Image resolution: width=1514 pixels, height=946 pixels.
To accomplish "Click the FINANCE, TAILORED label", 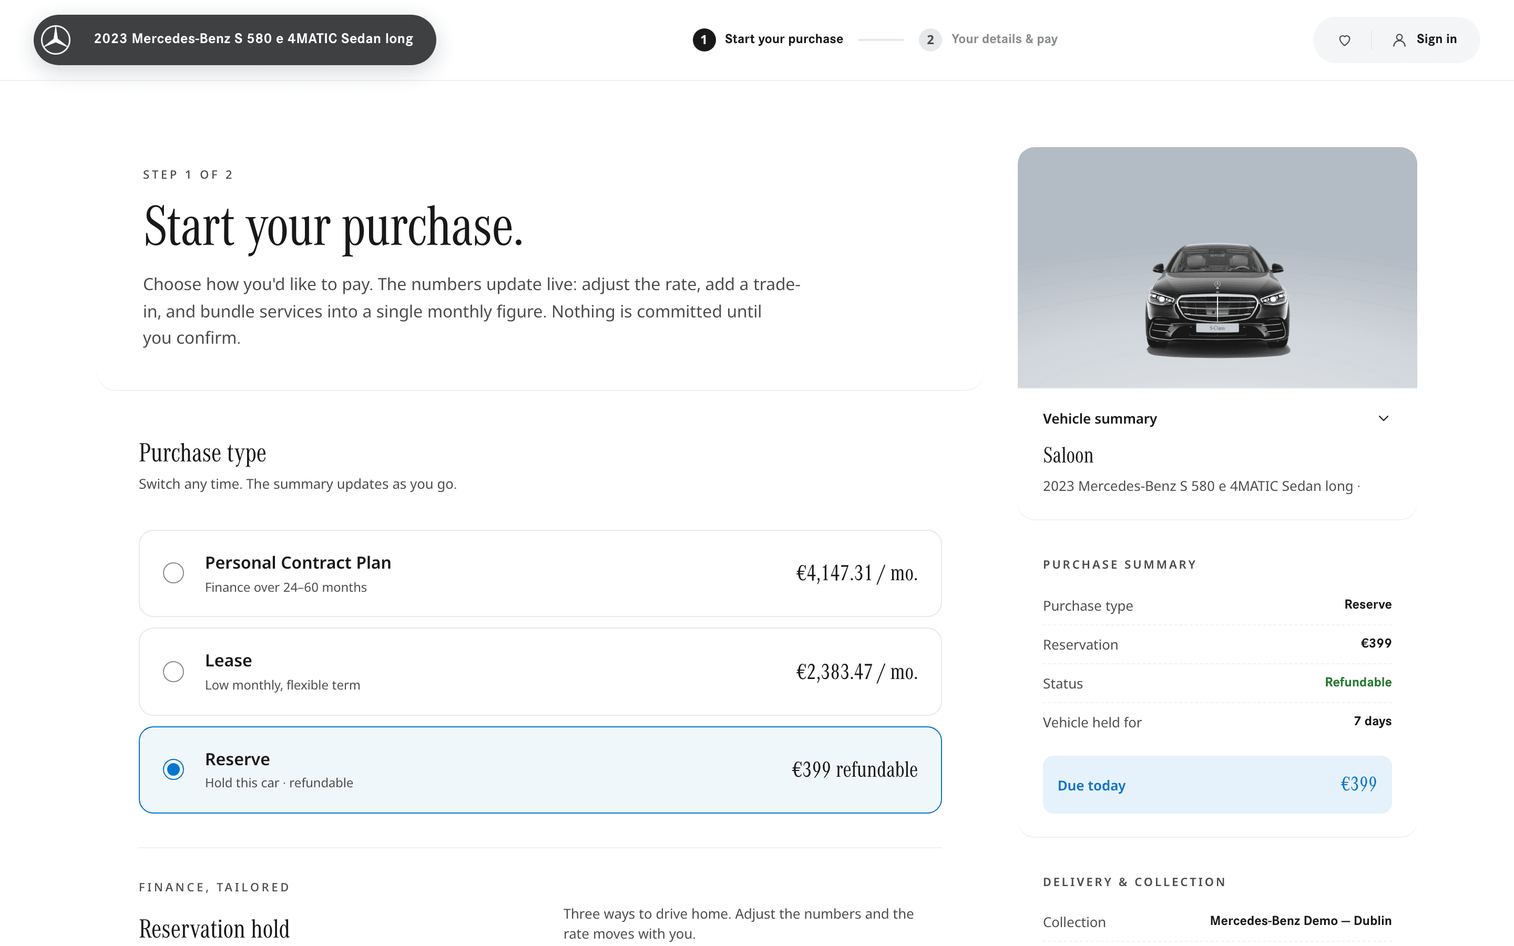I will [x=214, y=887].
